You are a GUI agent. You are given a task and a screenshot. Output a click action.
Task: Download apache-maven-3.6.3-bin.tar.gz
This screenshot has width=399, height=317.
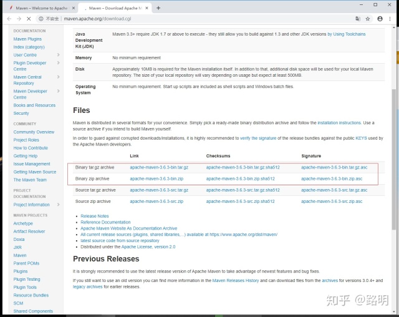159,167
